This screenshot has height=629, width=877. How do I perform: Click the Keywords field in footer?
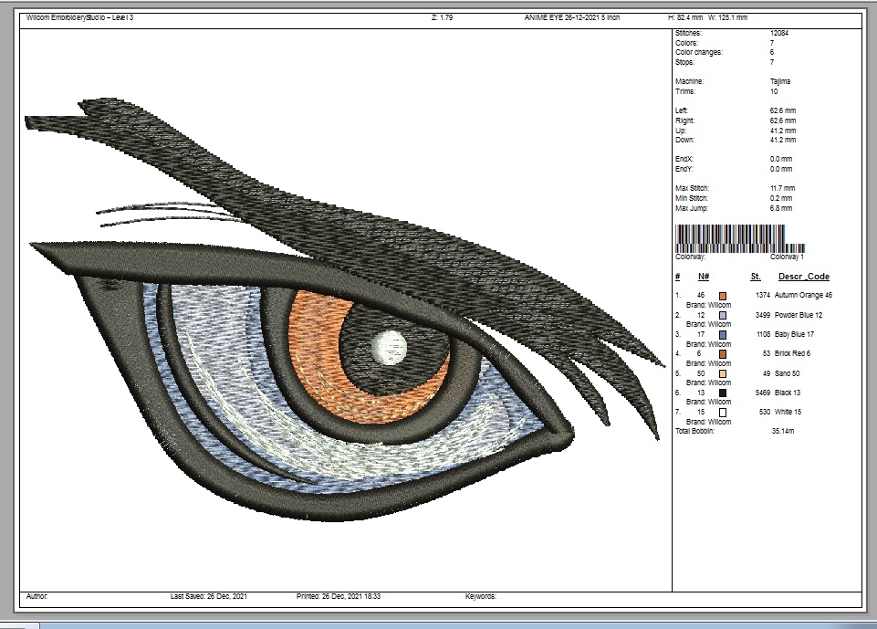click(480, 596)
